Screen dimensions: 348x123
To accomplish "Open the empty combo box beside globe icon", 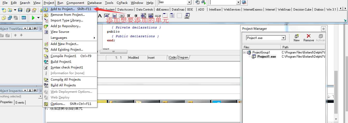I will point(238,2).
